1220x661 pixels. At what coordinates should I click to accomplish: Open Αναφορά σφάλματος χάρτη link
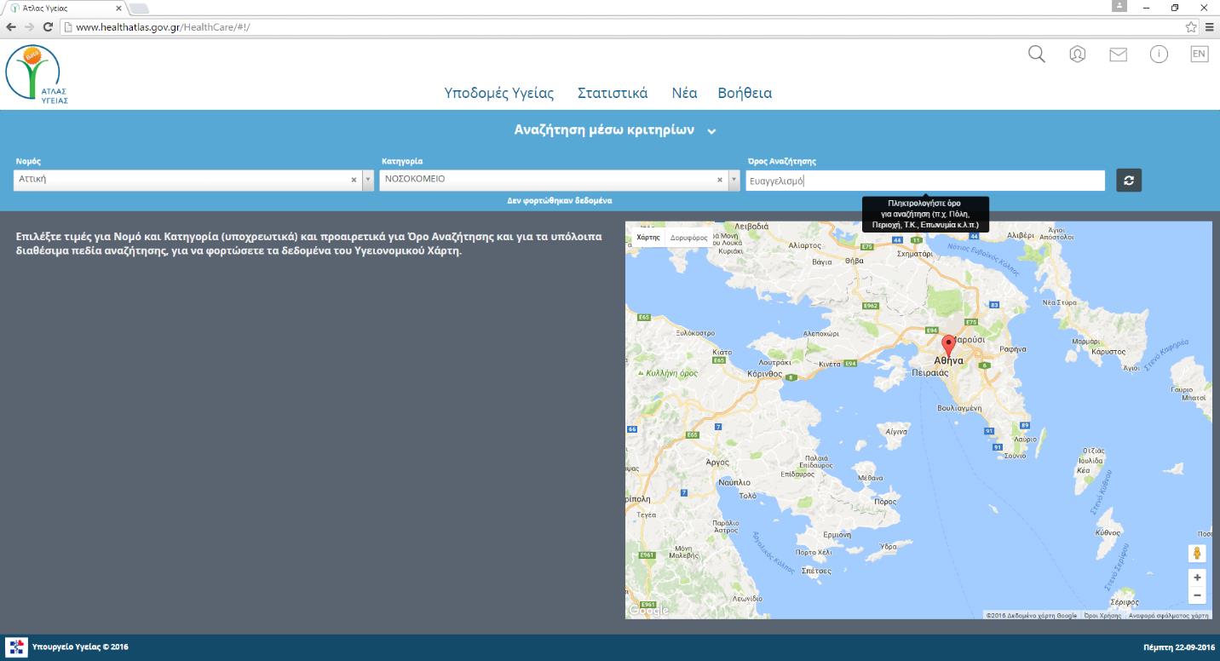click(1168, 615)
